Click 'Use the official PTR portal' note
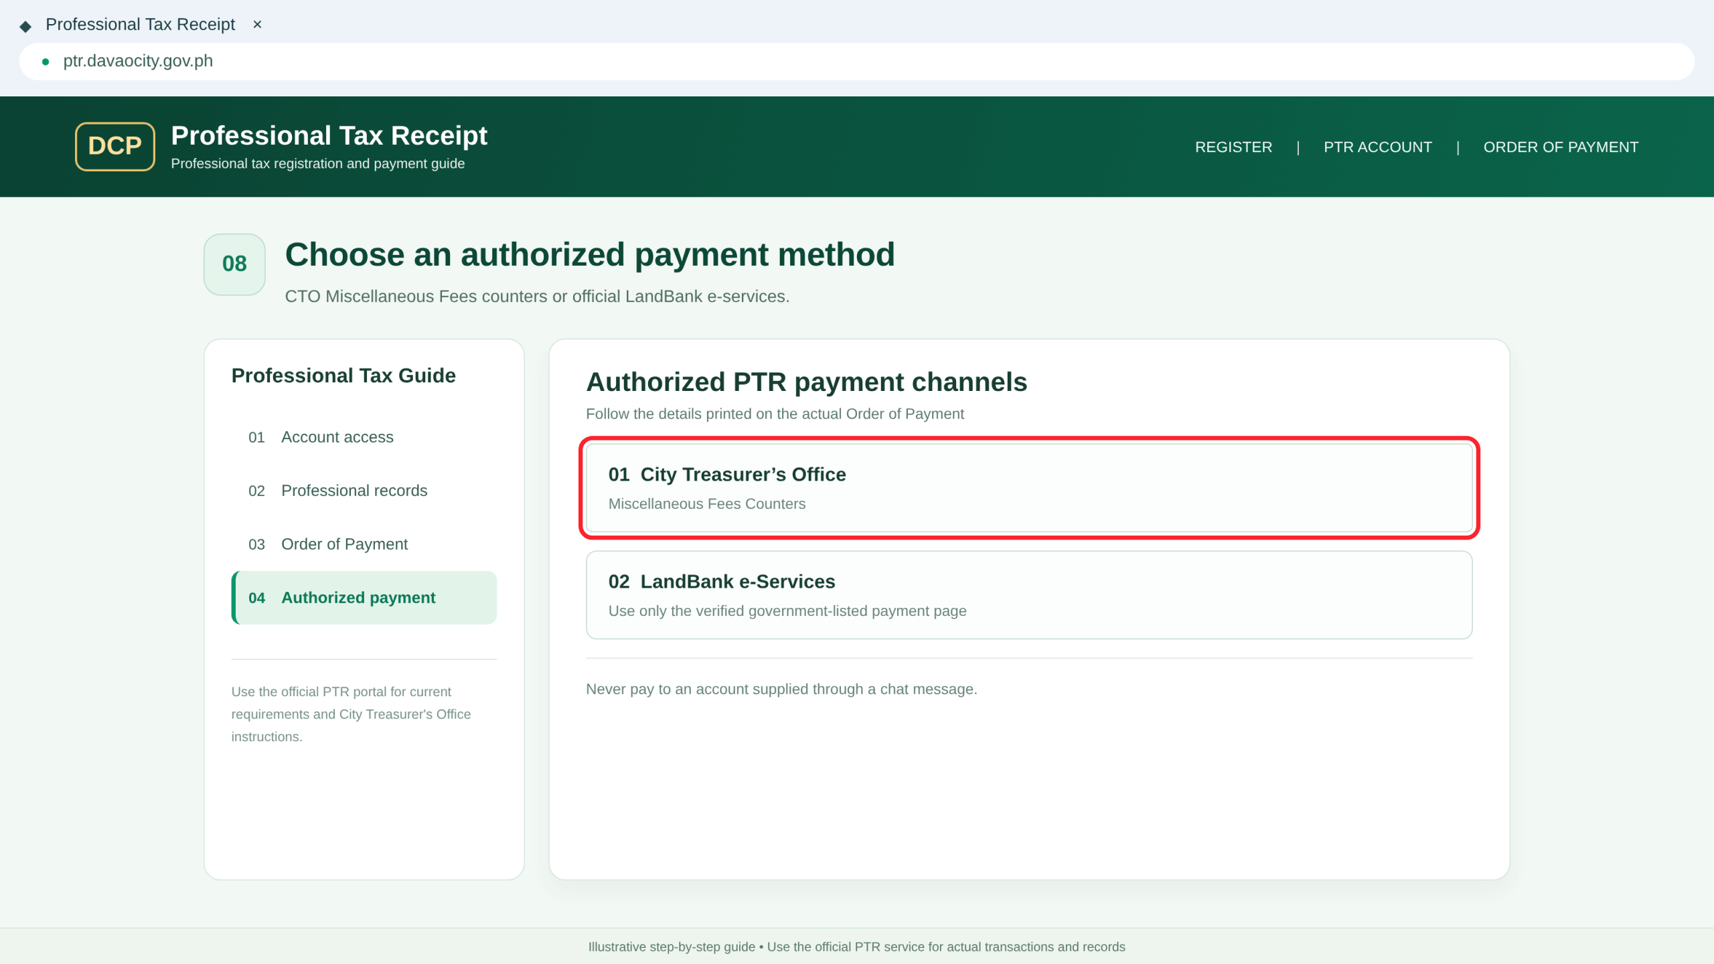1714x964 pixels. pyautogui.click(x=351, y=714)
